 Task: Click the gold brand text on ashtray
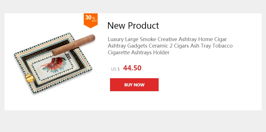pyautogui.click(x=39, y=71)
